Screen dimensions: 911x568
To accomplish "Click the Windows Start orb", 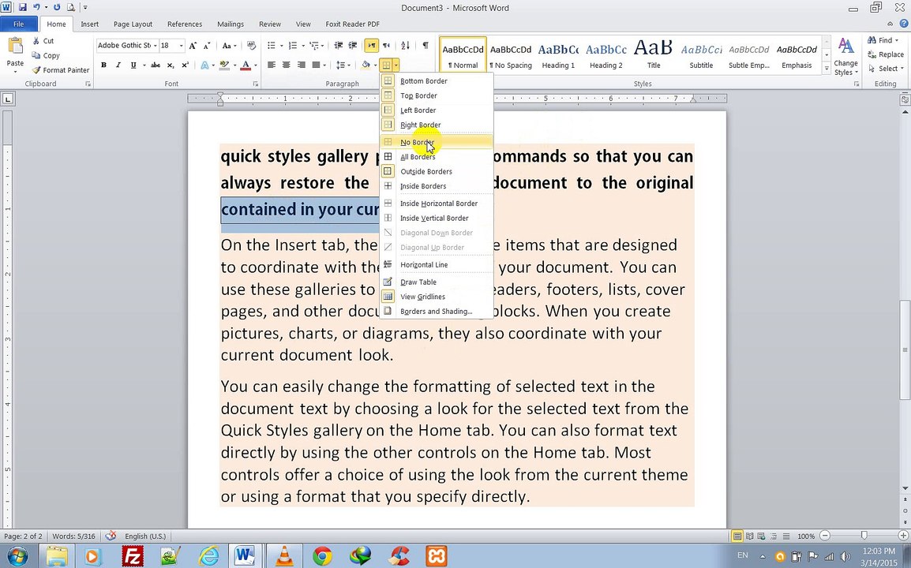I will [17, 556].
